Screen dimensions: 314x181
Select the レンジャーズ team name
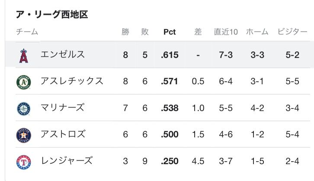pyautogui.click(x=66, y=161)
